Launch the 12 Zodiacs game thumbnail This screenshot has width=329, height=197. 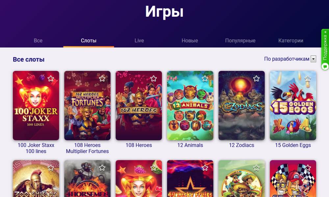(x=241, y=105)
